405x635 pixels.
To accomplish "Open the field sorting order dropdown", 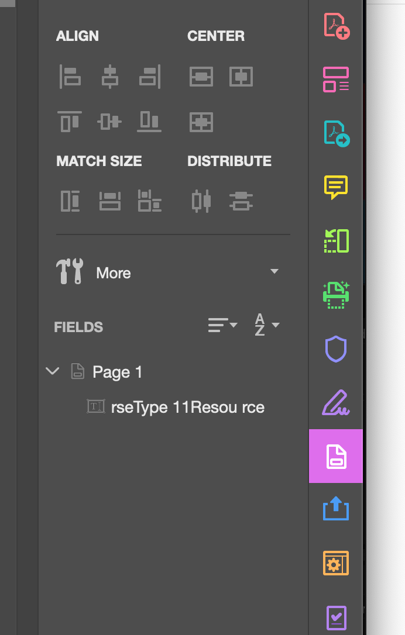I will [x=222, y=325].
